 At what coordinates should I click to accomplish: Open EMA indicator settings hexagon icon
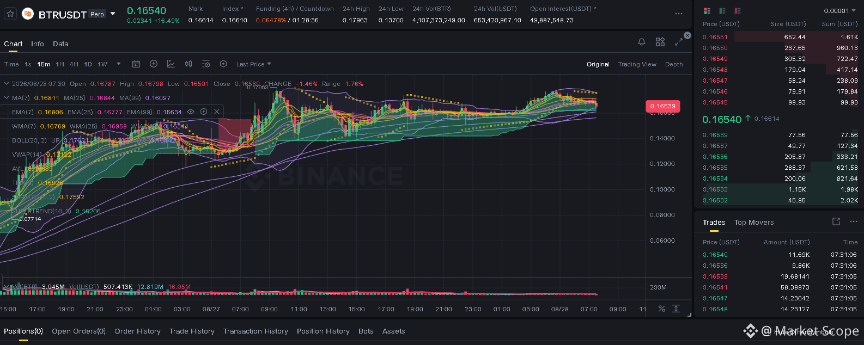tap(204, 112)
